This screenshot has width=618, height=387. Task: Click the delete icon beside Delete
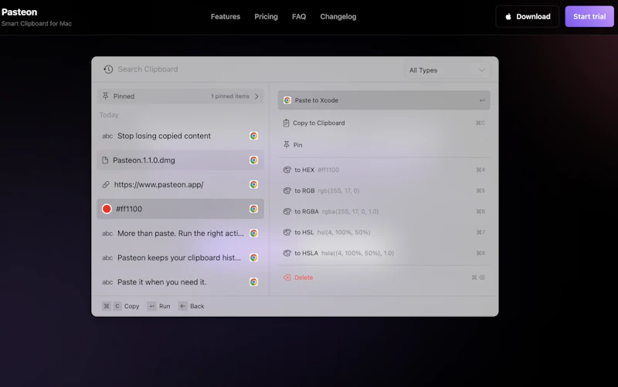tap(287, 278)
